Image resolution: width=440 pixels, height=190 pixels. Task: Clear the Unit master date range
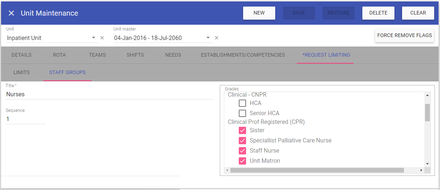point(217,38)
